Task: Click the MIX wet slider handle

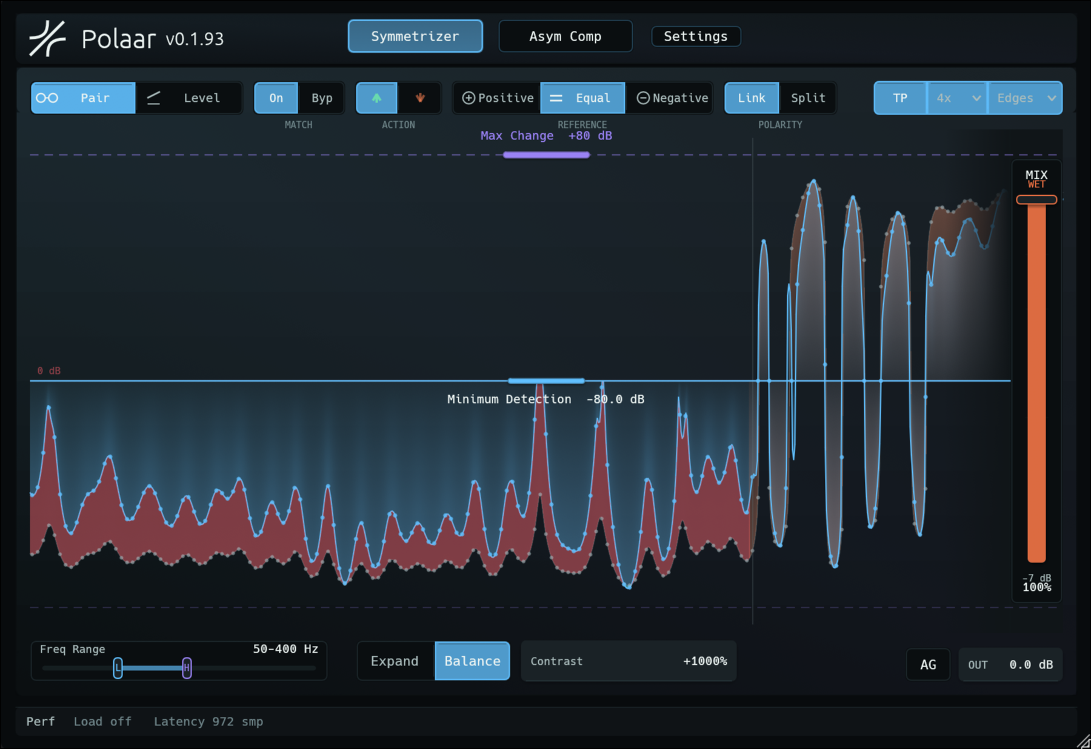Action: 1036,199
